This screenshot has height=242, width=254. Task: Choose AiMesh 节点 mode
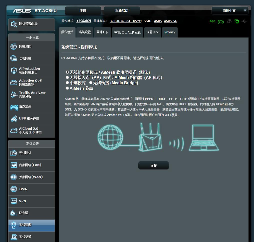click(67, 88)
